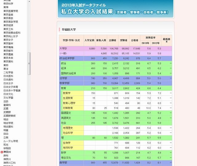Select the 商学部 row label
The height and width of the screenshot is (166, 197).
click(x=63, y=163)
